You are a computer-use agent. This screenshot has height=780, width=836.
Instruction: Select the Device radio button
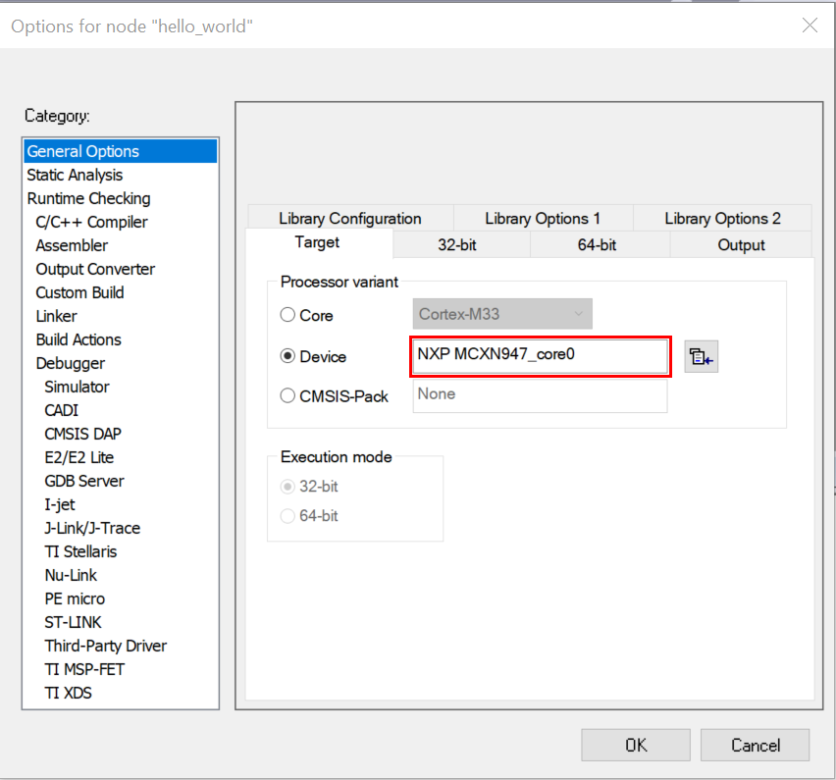(287, 357)
